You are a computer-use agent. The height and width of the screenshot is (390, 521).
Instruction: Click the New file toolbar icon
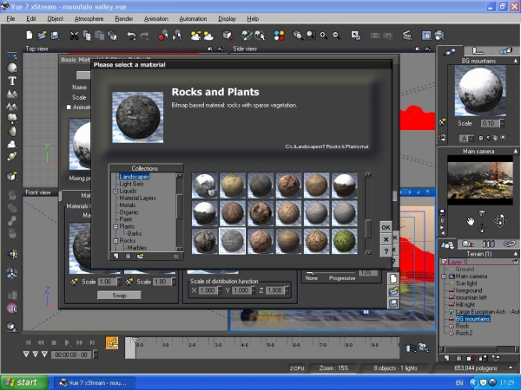30,36
